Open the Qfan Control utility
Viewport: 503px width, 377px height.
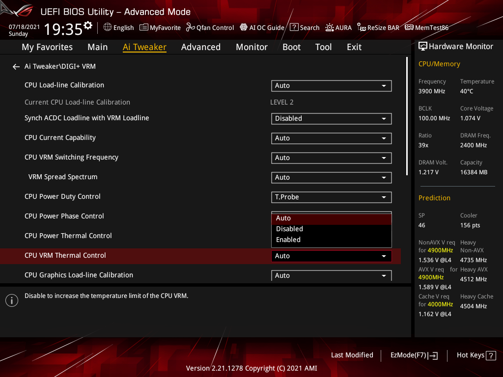pyautogui.click(x=210, y=27)
